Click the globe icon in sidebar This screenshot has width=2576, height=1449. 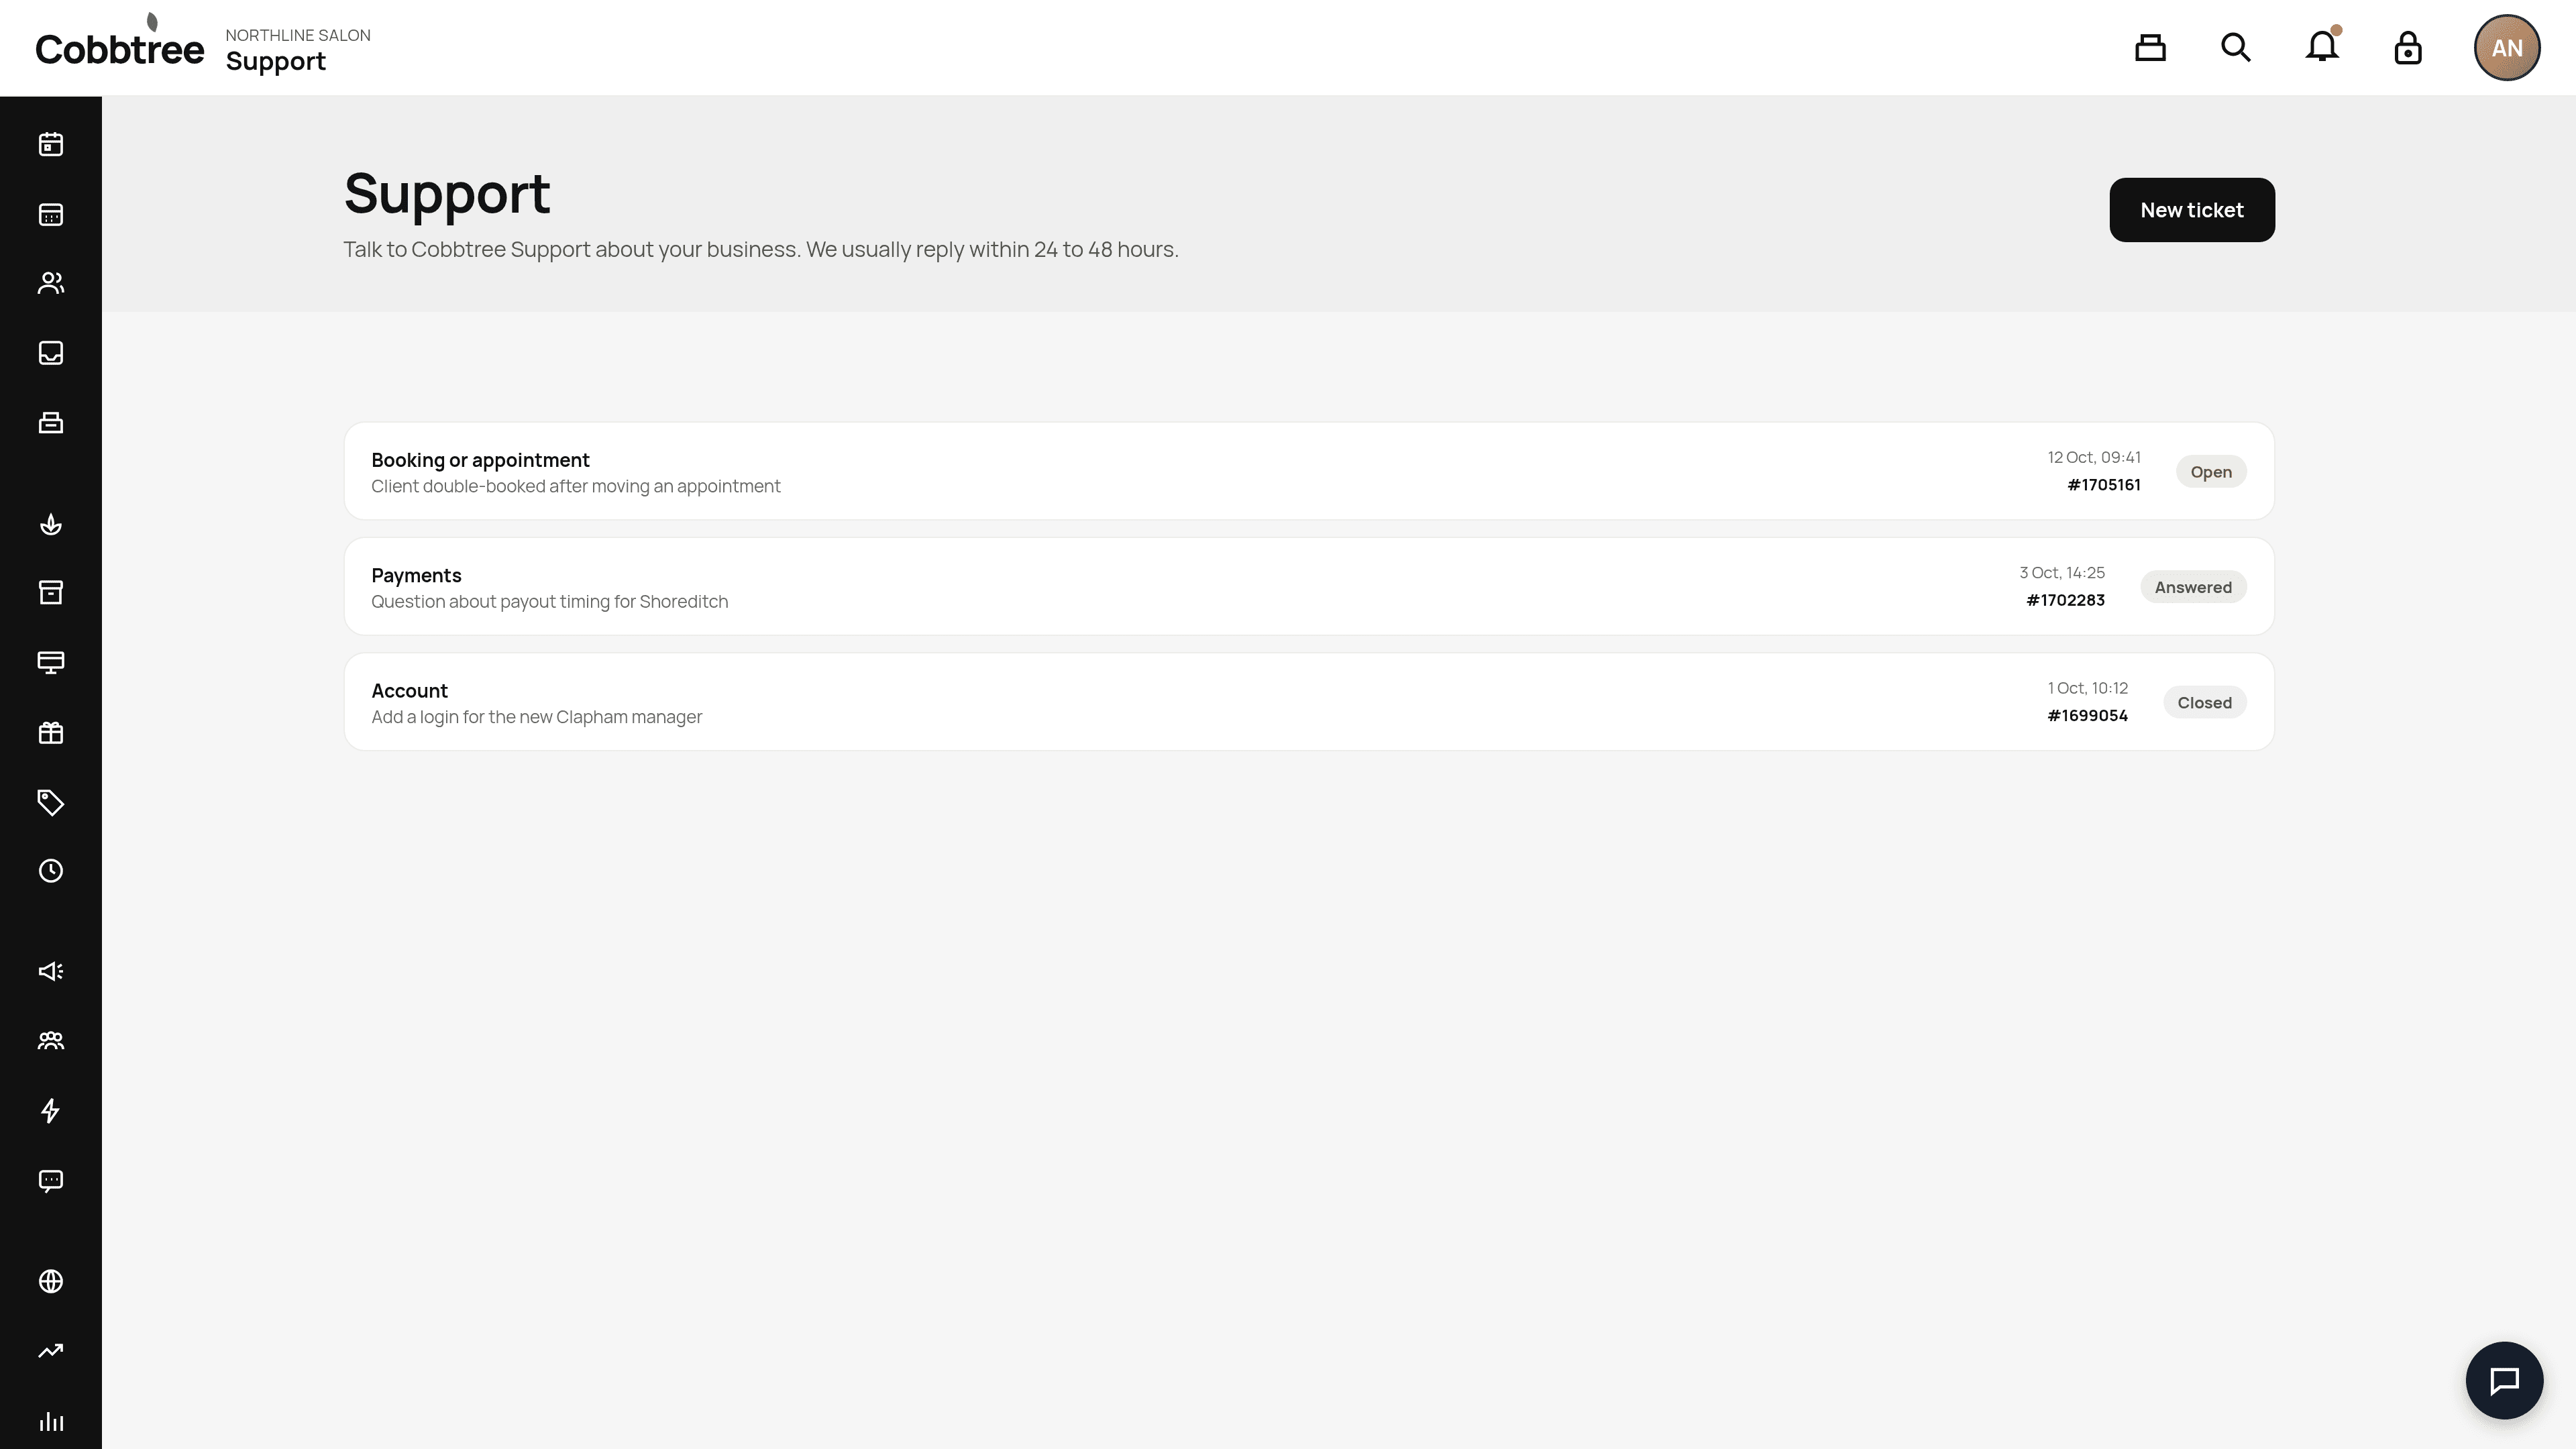tap(51, 1282)
